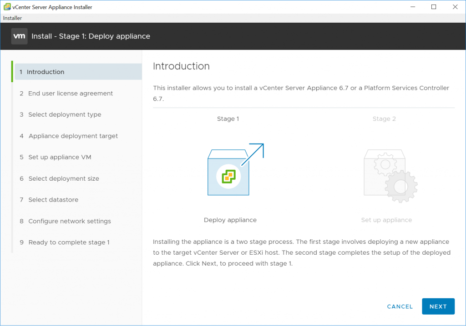
Task: Minimize the installer window
Action: click(412, 7)
